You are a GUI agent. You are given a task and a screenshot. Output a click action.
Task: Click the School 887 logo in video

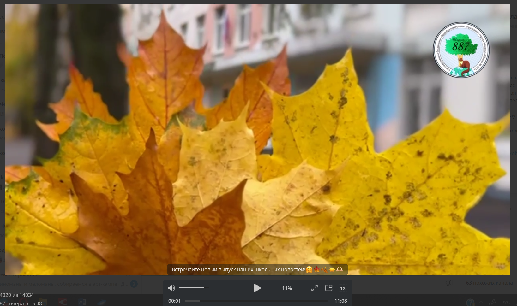pos(461,50)
